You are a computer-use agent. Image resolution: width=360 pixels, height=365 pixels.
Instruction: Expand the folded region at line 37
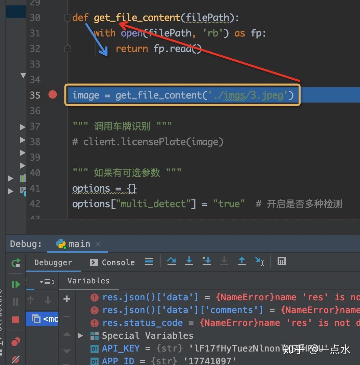(x=23, y=127)
